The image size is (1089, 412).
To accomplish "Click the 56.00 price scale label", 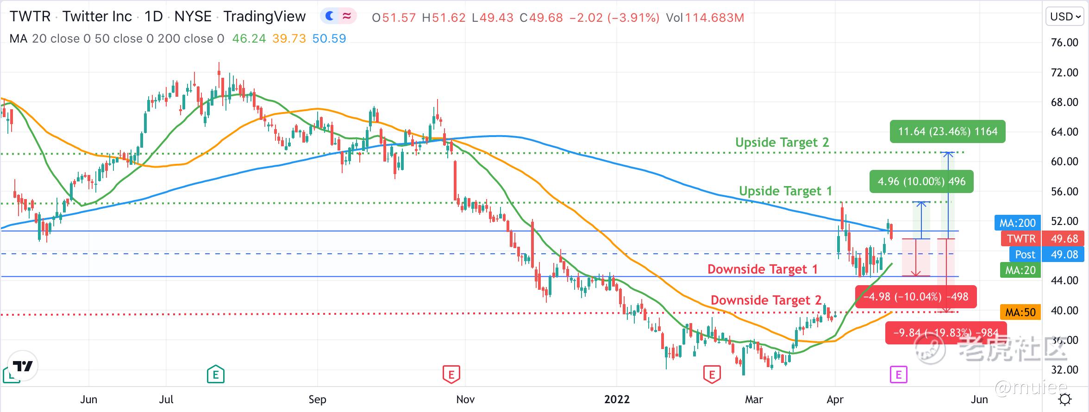I will point(1065,192).
